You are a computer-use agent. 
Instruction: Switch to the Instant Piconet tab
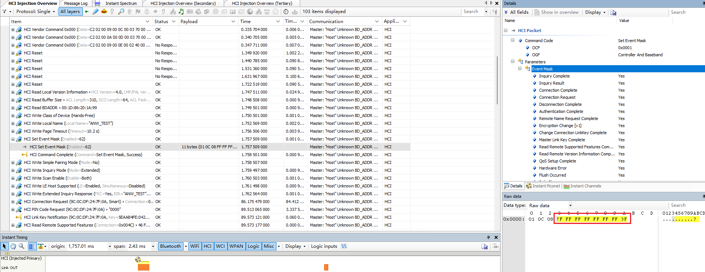(x=543, y=186)
